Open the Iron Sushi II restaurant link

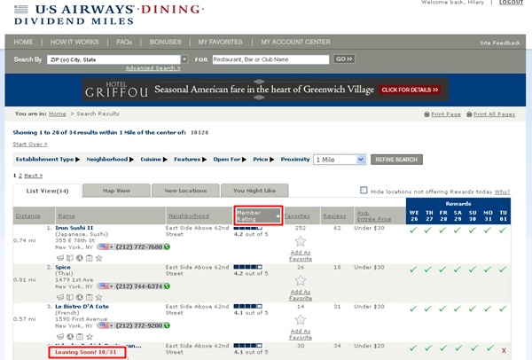click(74, 228)
